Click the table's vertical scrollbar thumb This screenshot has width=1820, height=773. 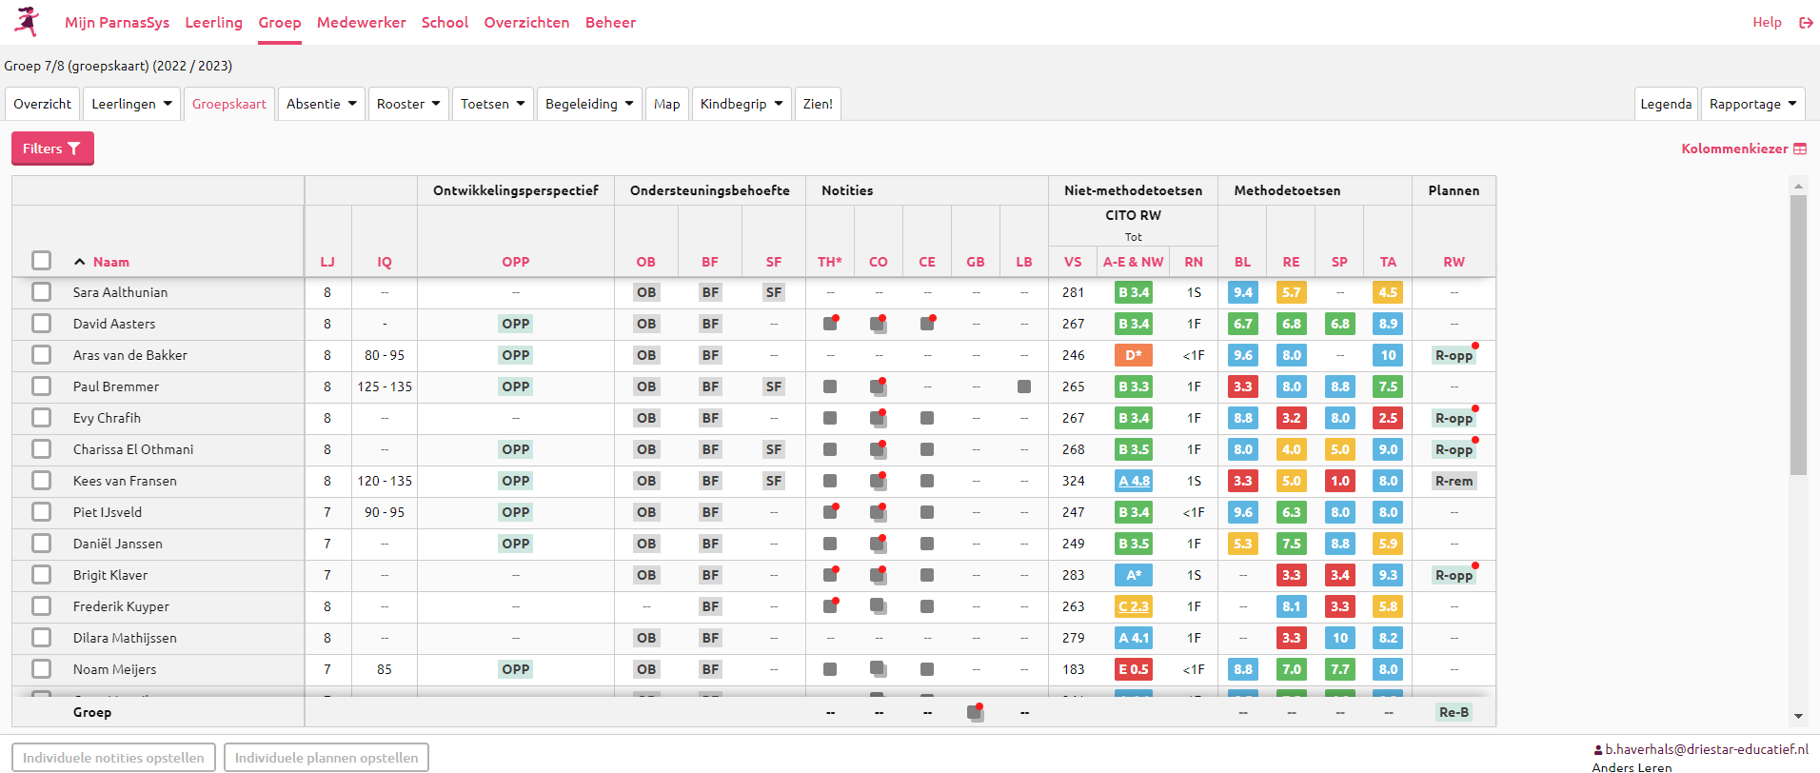1798,335
